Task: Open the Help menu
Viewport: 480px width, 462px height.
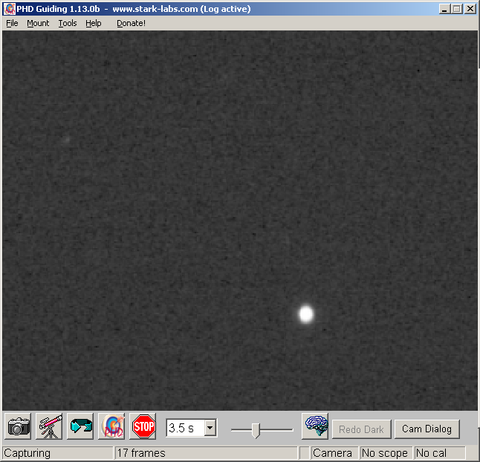Action: pyautogui.click(x=94, y=23)
